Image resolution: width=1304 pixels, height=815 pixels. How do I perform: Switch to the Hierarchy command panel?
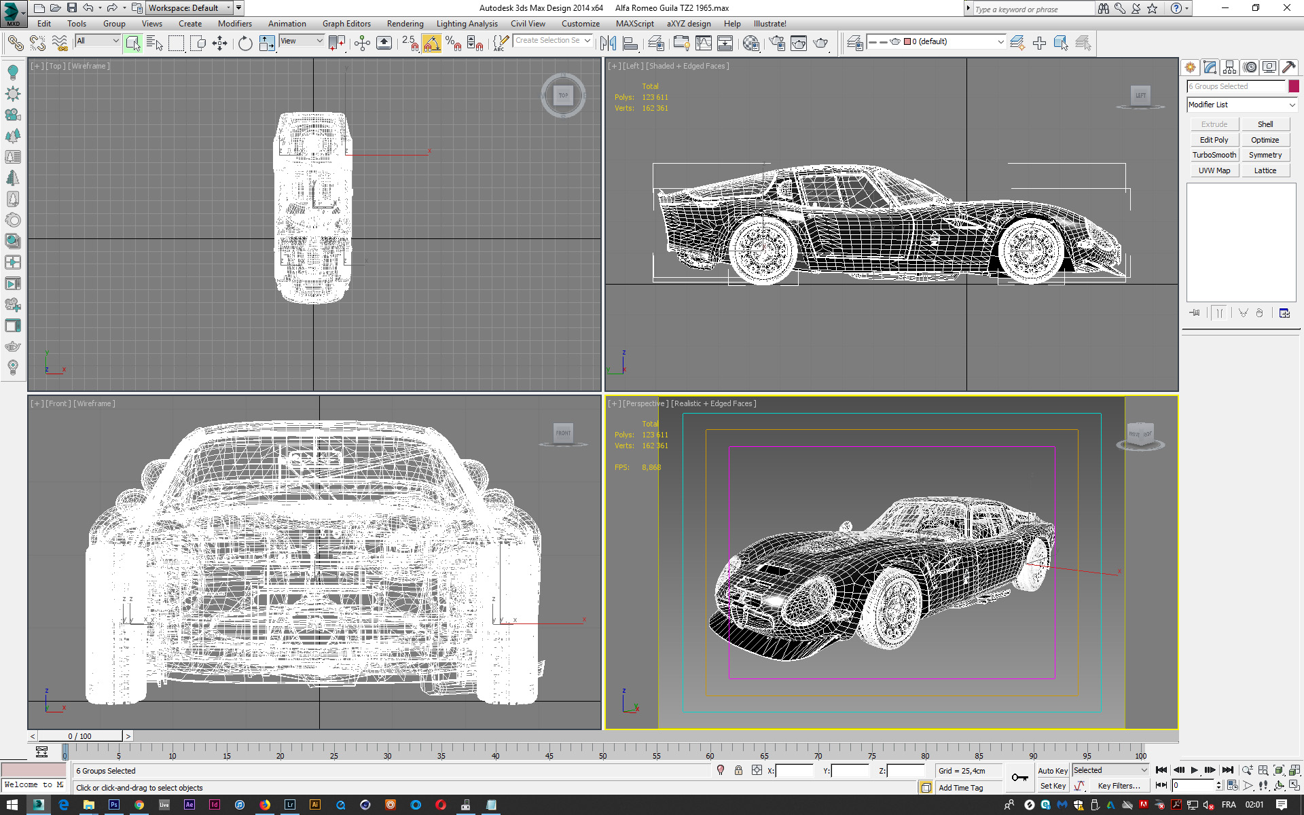tap(1229, 67)
